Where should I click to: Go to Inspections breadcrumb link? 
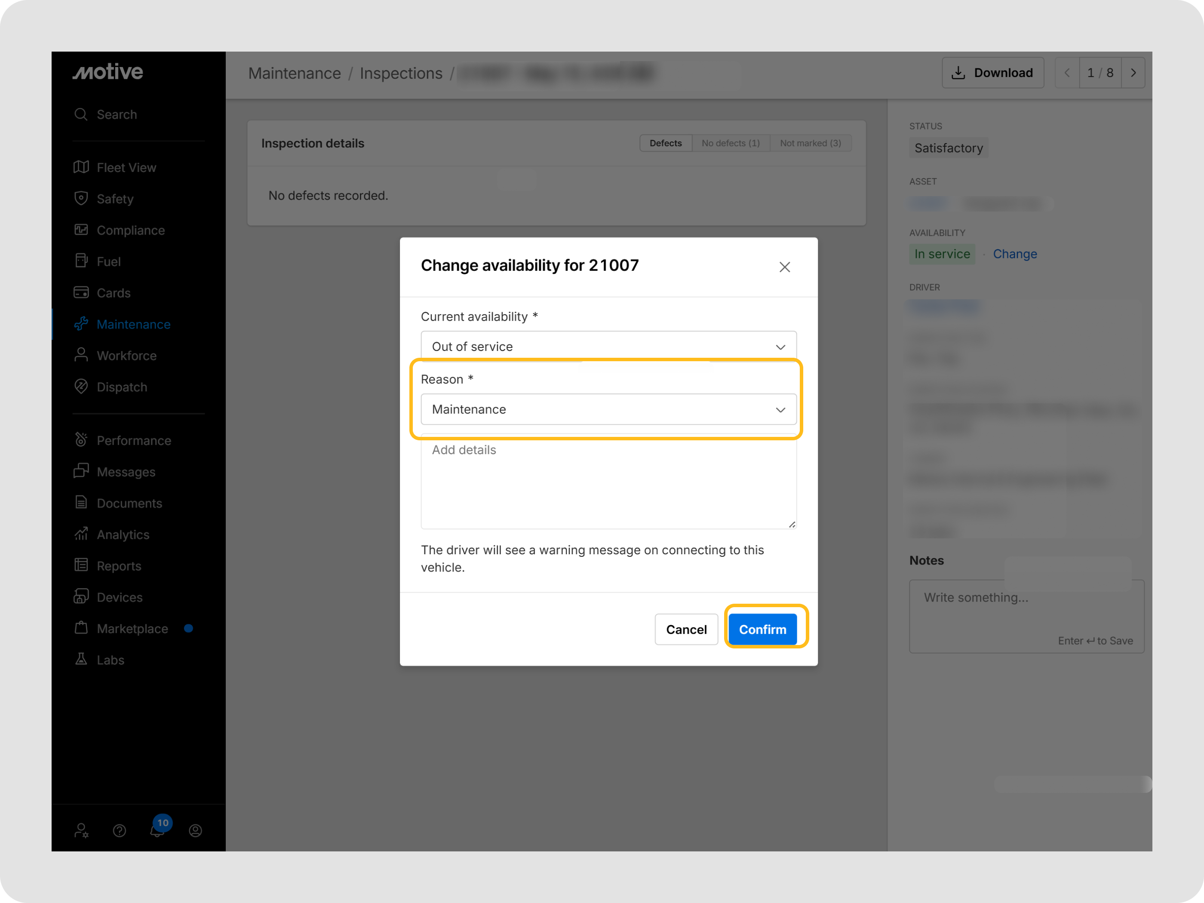pyautogui.click(x=401, y=73)
